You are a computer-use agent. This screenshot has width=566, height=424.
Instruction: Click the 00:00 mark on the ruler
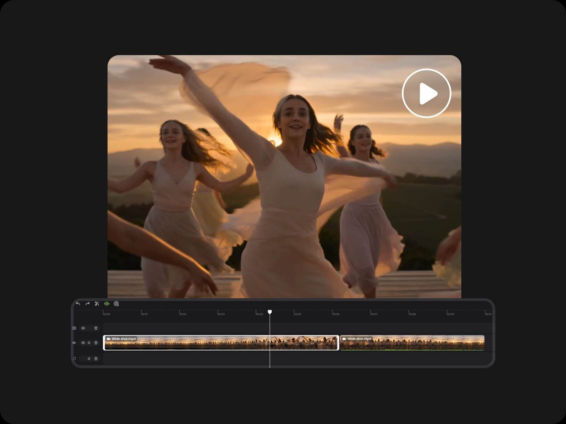click(106, 314)
